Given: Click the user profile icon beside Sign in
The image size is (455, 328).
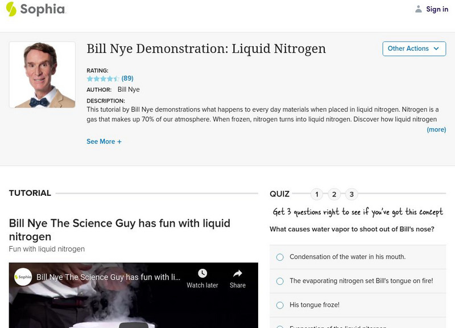Looking at the screenshot, I should (417, 9).
